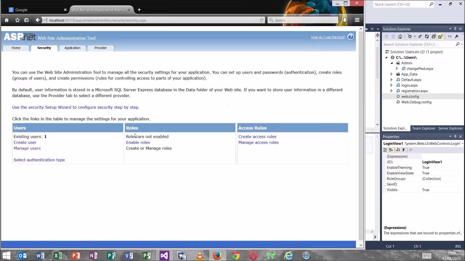Expand the App_Data folder

392,74
